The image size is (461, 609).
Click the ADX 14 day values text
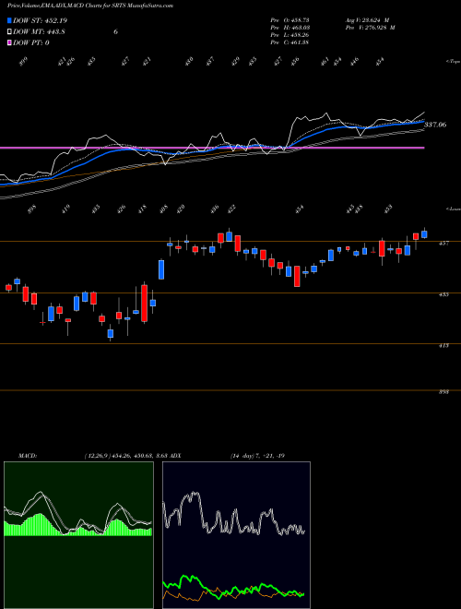(x=257, y=456)
